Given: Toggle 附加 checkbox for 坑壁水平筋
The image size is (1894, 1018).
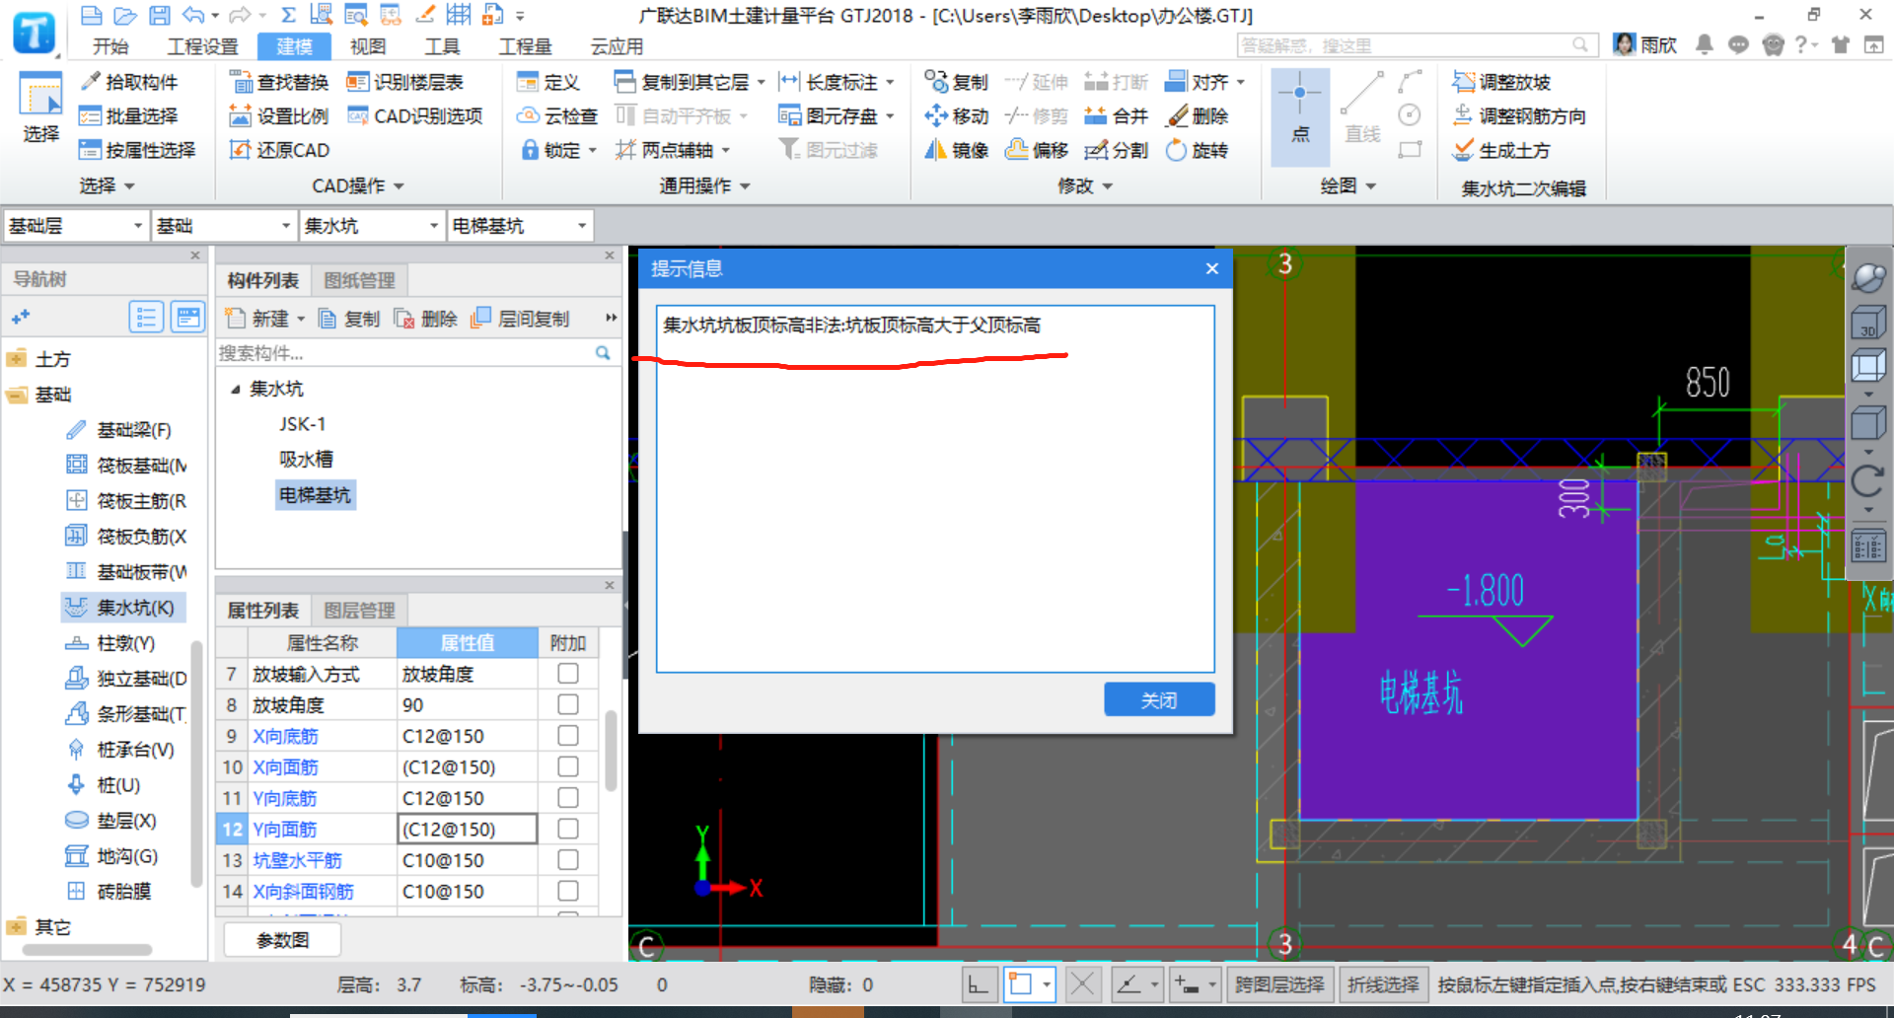Looking at the screenshot, I should tap(568, 860).
